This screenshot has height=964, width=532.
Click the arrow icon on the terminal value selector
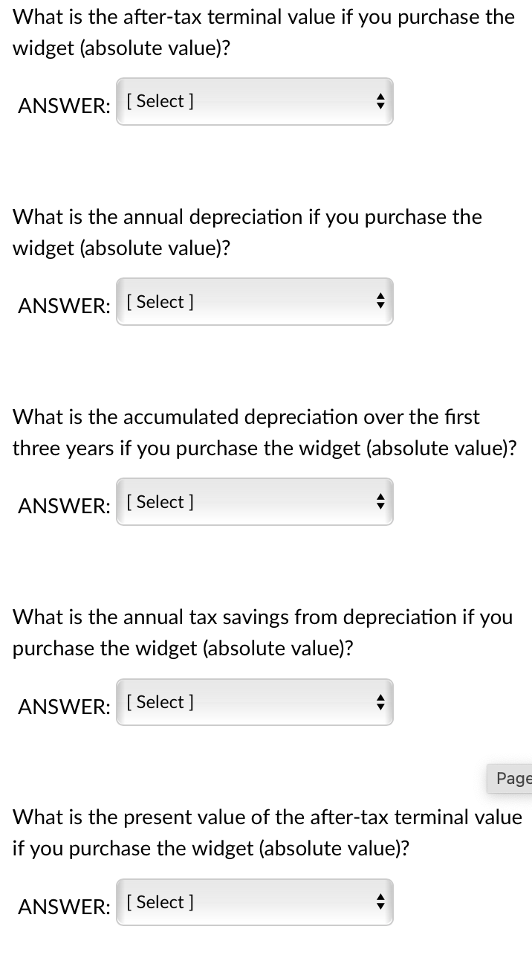(x=380, y=101)
